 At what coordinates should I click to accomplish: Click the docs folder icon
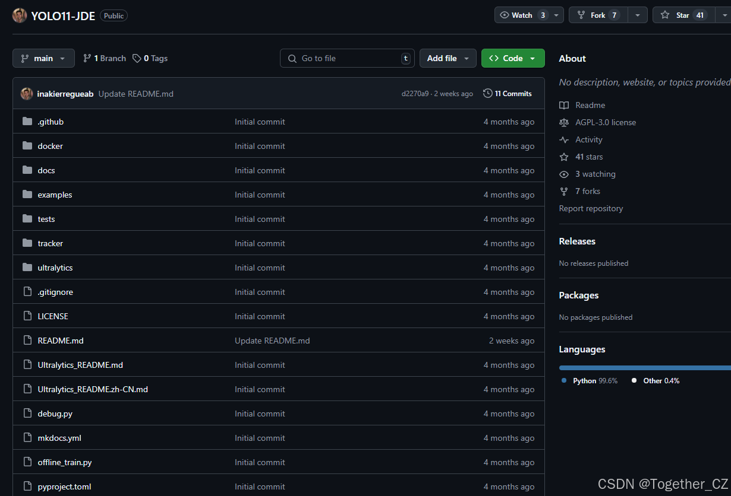tap(27, 170)
